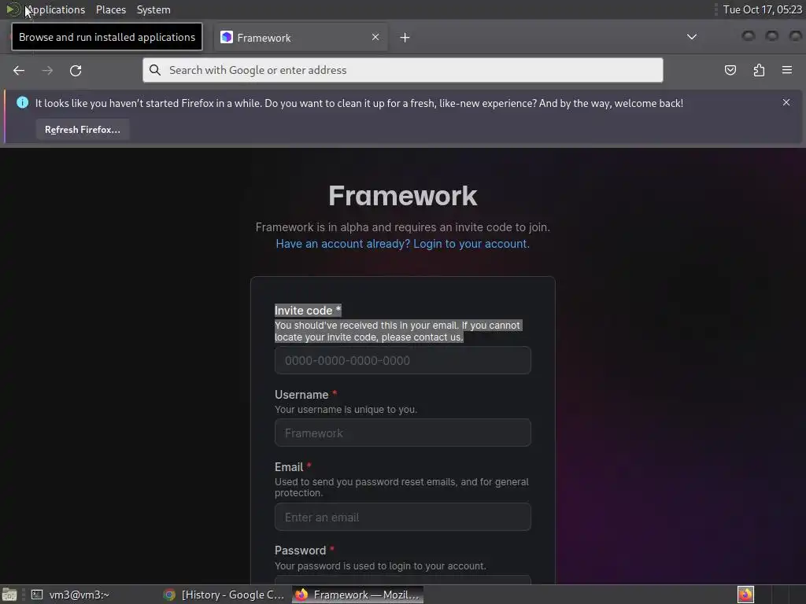806x604 pixels.
Task: Click the Email field label
Action: [x=289, y=467]
